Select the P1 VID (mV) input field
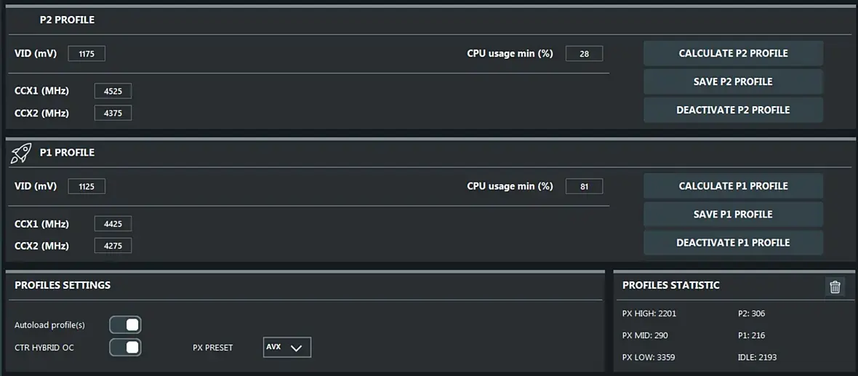 pos(87,187)
